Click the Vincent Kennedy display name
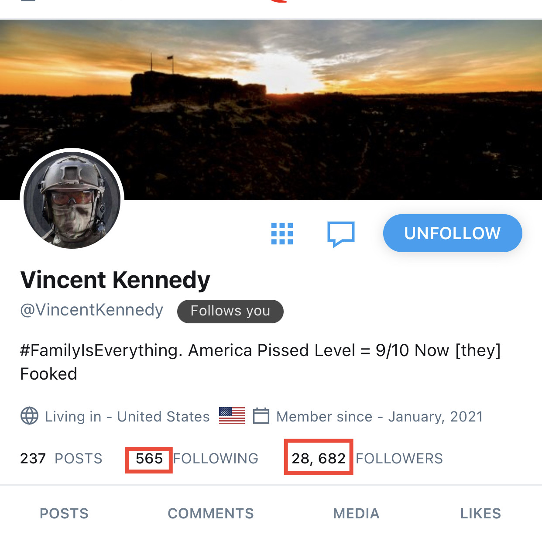This screenshot has height=538, width=542. click(115, 280)
